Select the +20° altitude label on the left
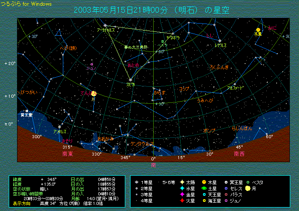Image resolution: width=299 pixels, height=211 pixels. (10, 63)
